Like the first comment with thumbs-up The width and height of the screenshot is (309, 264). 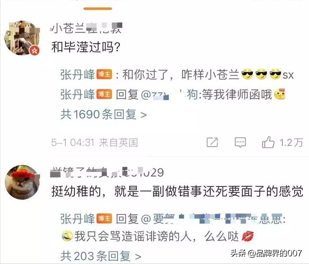click(268, 142)
